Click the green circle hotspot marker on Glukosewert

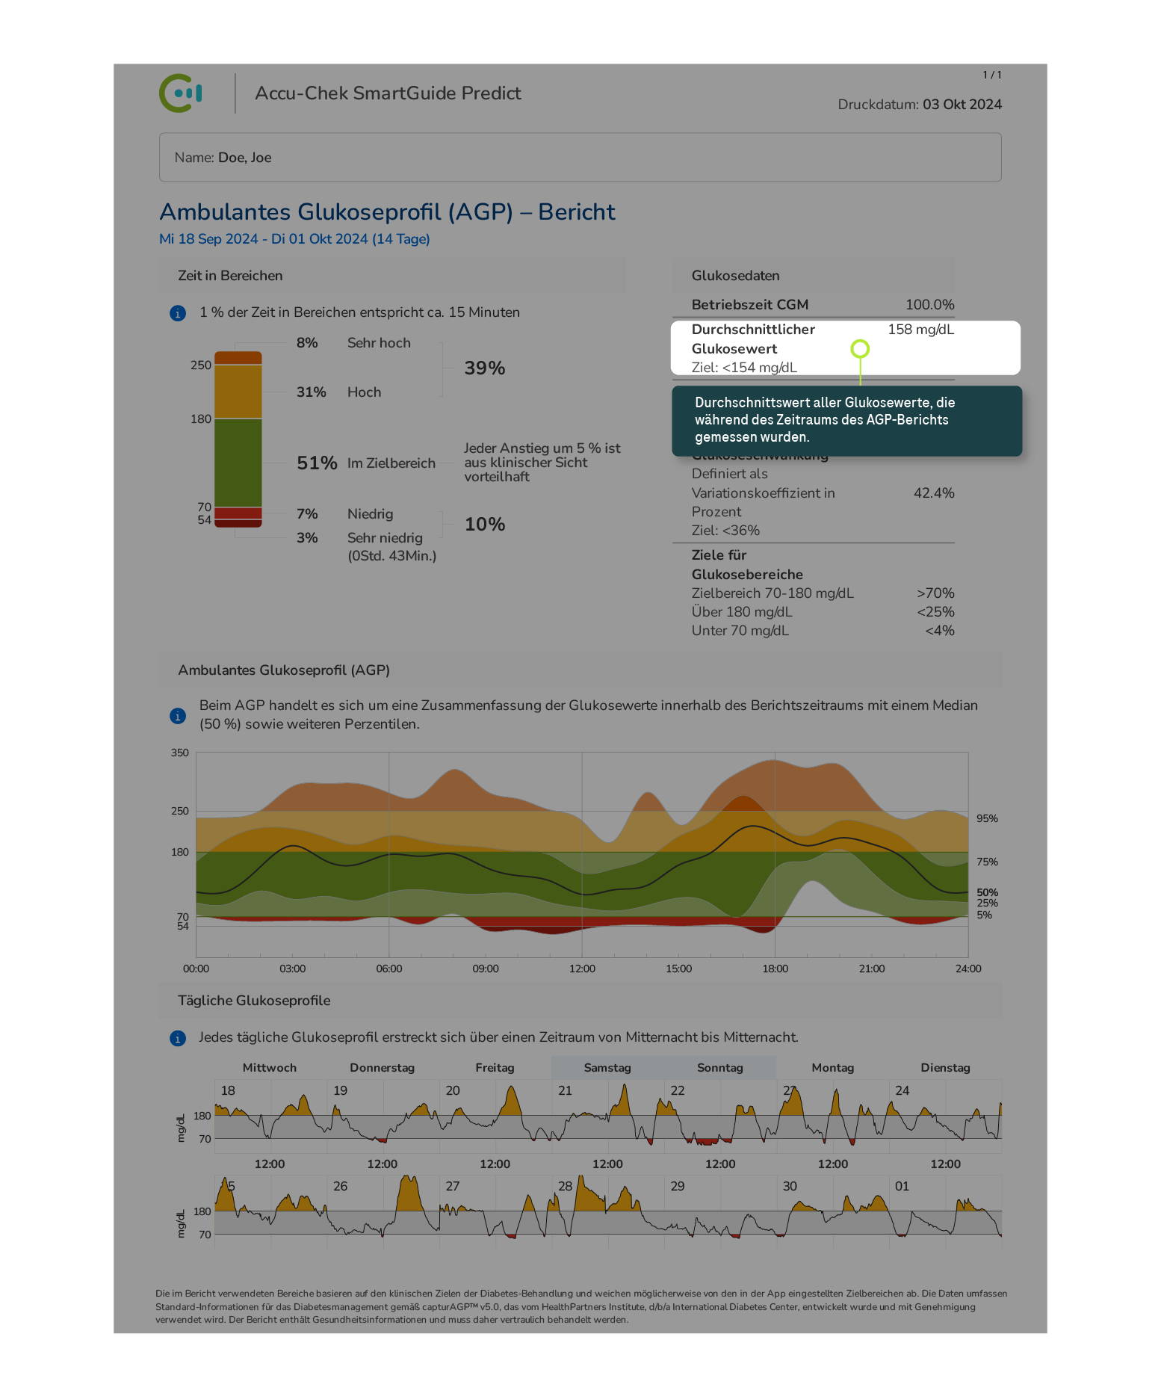tap(860, 349)
